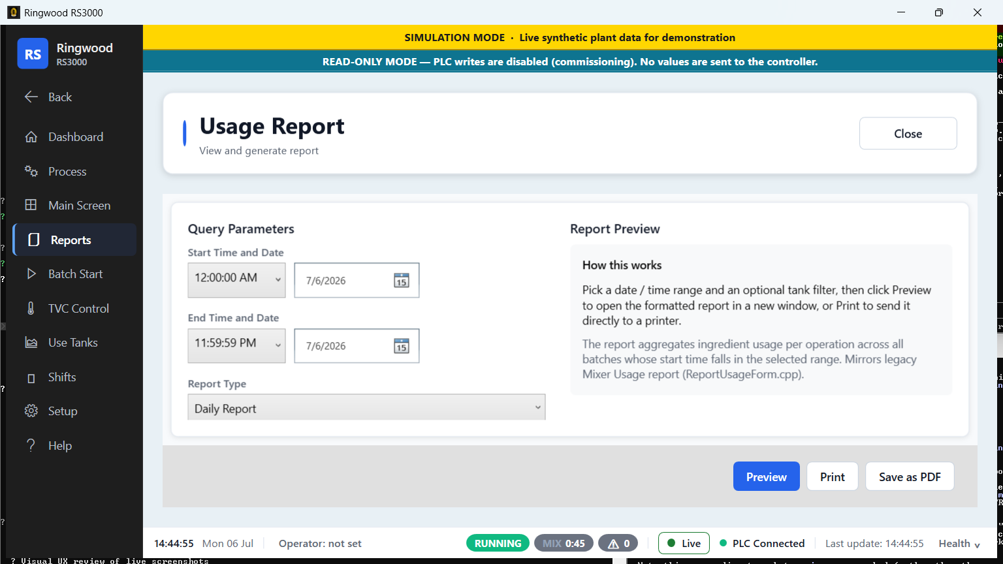1003x564 pixels.
Task: Click Save as PDF button
Action: (910, 477)
